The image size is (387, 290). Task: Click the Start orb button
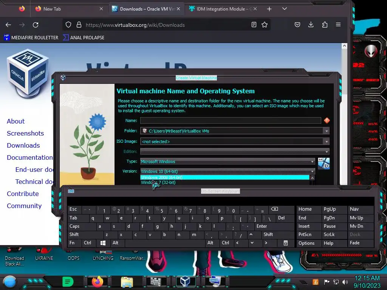pos(9,282)
